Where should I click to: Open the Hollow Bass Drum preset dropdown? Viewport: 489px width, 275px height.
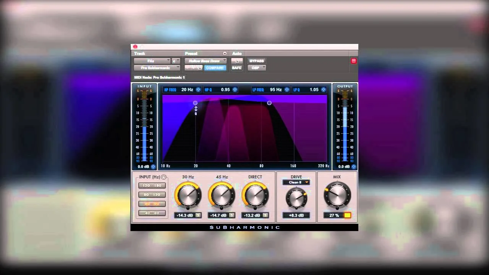tap(206, 61)
